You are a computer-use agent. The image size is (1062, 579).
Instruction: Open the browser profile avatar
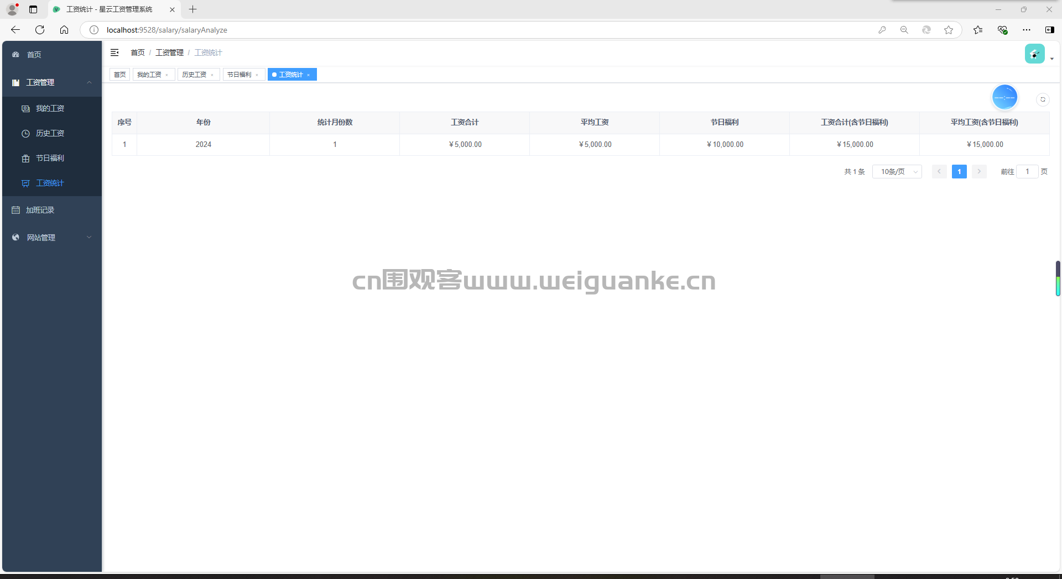tap(12, 9)
